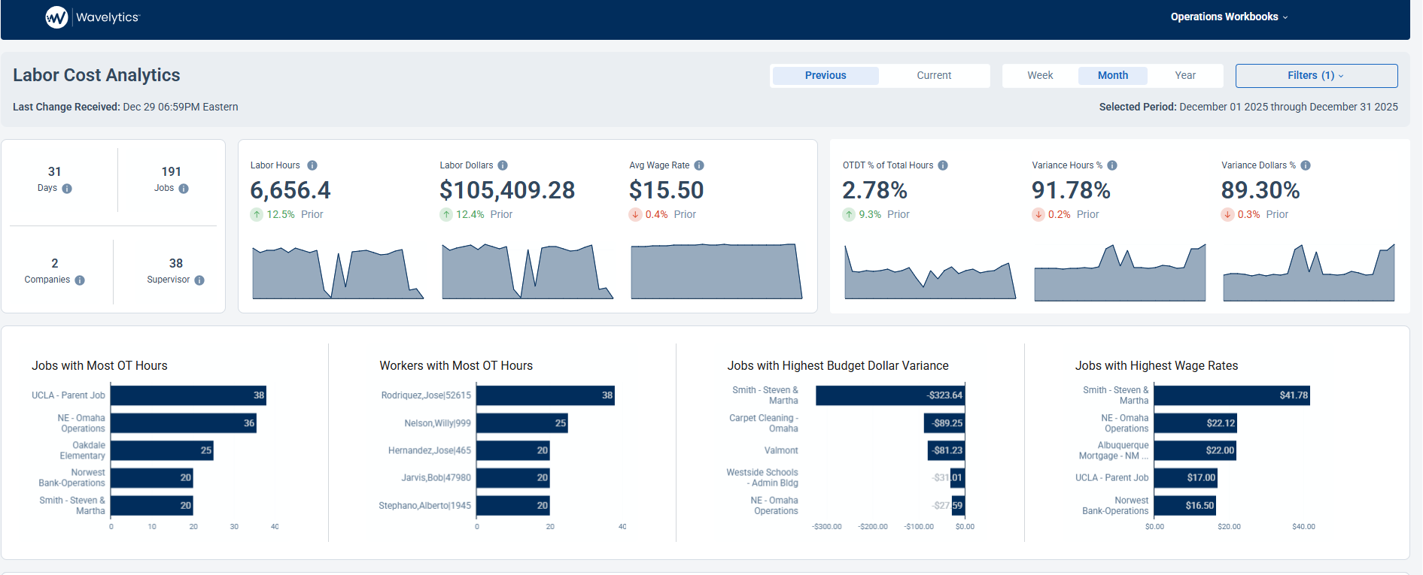
Task: Click Jarvis,Bob|47980 OT hours bar
Action: pyautogui.click(x=513, y=478)
